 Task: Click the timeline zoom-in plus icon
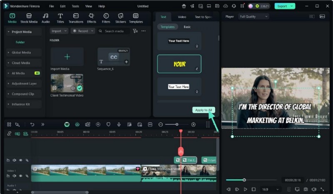tap(193, 124)
